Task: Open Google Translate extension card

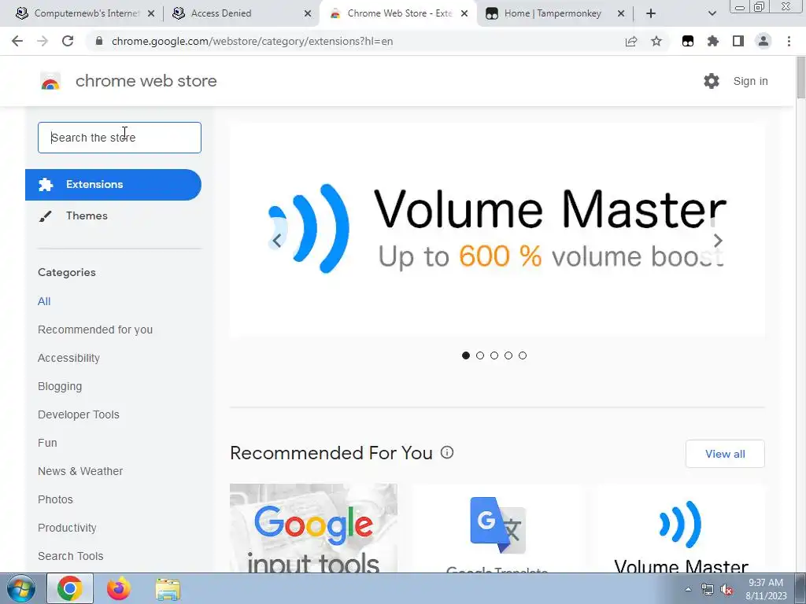Action: [x=497, y=528]
